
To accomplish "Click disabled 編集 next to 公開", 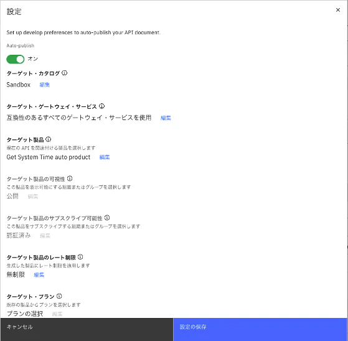I will pos(33,197).
